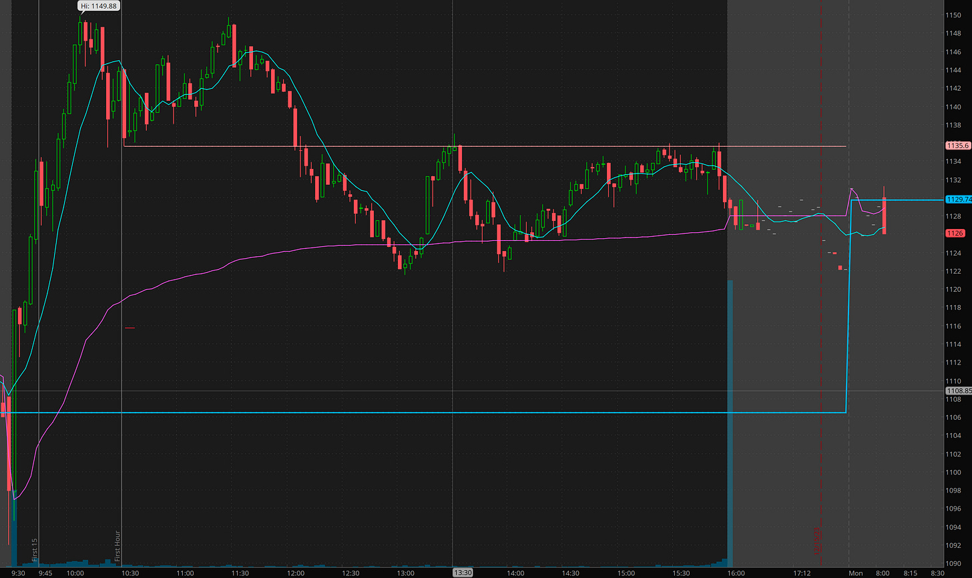
Task: Click the 1148 price axis label
Action: 953,33
